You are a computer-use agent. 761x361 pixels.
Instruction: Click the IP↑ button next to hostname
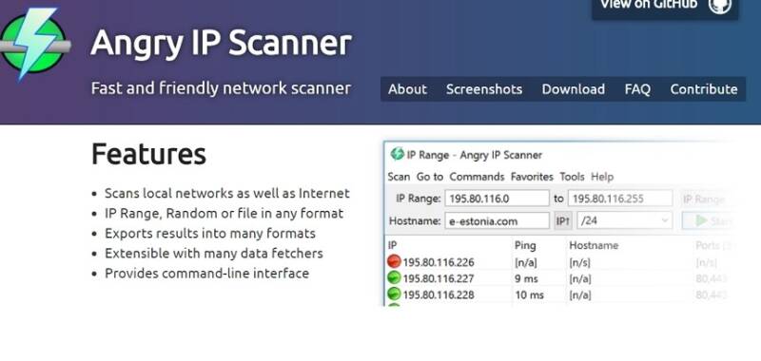(563, 221)
